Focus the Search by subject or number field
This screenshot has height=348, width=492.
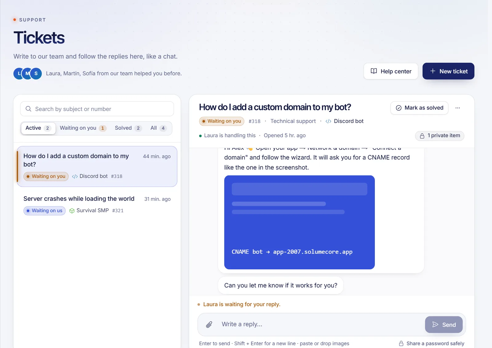click(x=97, y=109)
